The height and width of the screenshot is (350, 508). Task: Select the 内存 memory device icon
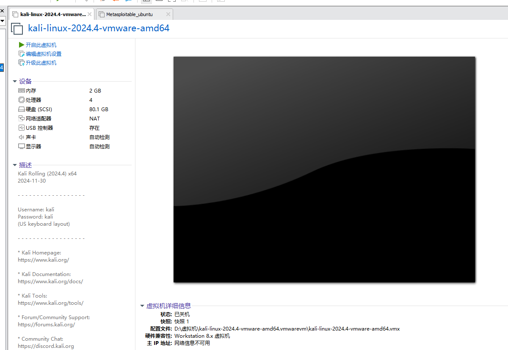coord(22,90)
